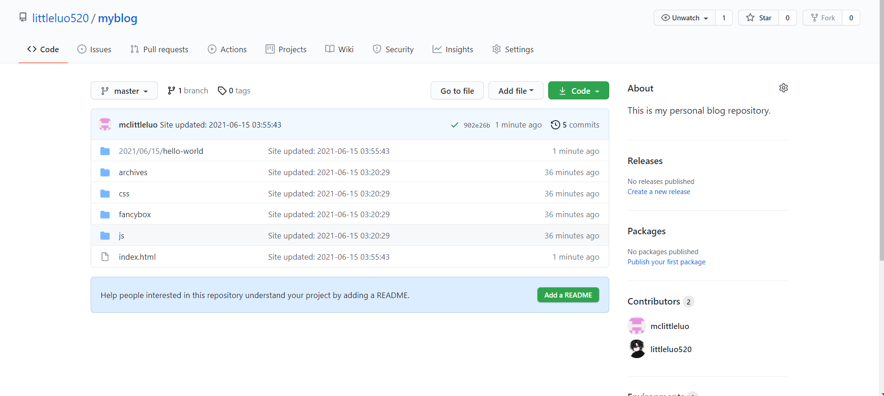This screenshot has width=884, height=396.
Task: Open the archives folder
Action: 133,172
